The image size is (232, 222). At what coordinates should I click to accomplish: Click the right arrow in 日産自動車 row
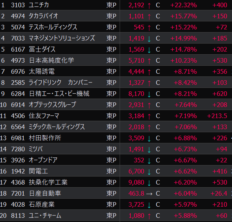pyautogui.click(x=149, y=194)
